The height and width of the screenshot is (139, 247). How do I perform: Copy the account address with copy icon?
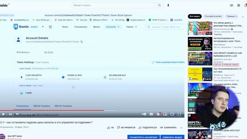[x=81, y=42]
